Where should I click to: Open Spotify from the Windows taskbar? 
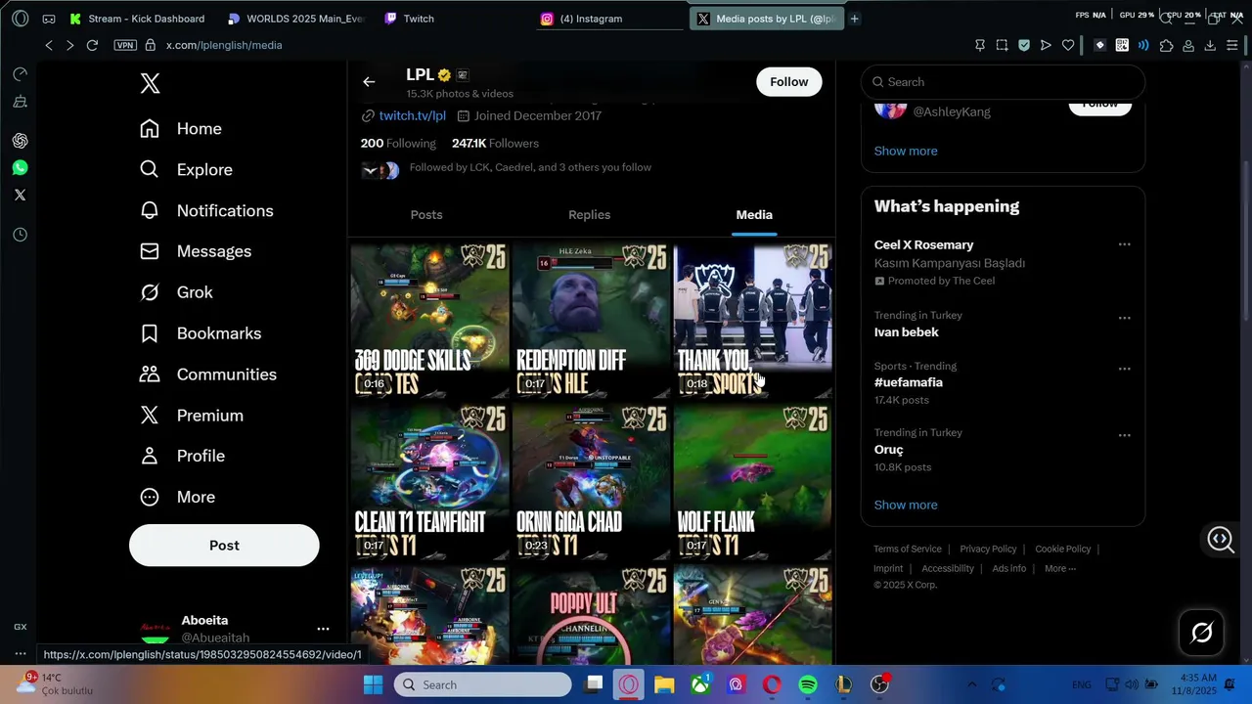pyautogui.click(x=808, y=684)
